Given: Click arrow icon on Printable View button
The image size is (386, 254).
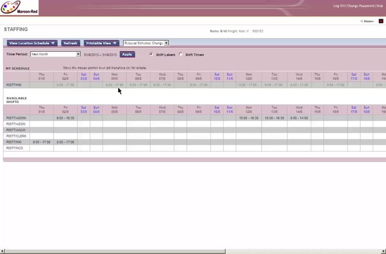Looking at the screenshot, I should pyautogui.click(x=115, y=43).
